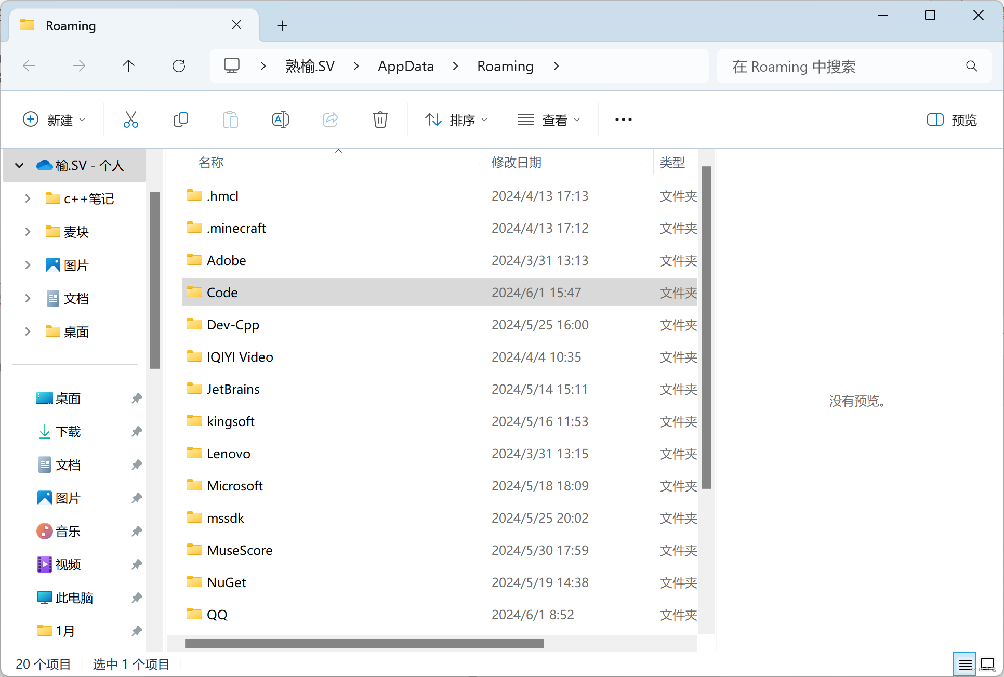
Task: Select the MuseScore folder row
Action: pos(439,550)
